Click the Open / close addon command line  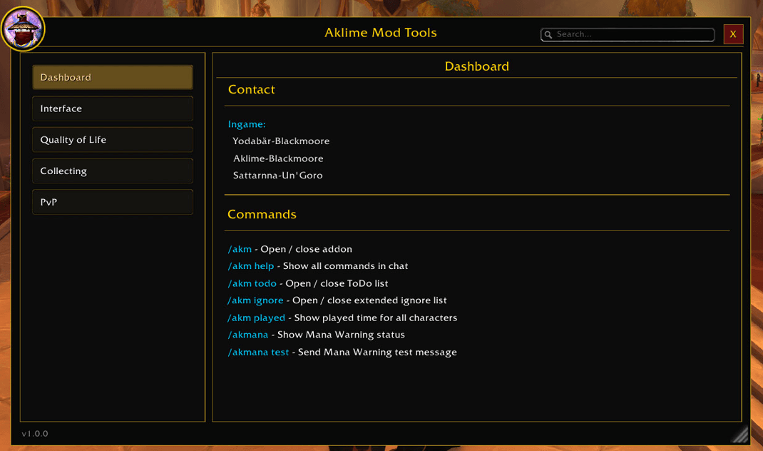(290, 249)
